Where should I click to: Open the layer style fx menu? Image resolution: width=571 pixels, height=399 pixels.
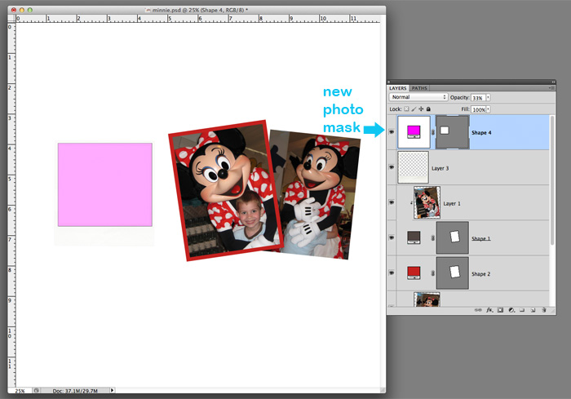(x=489, y=310)
